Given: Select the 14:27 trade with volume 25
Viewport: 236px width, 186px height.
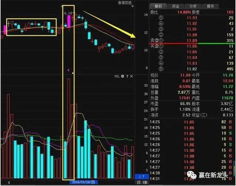Looking at the screenshot, I should pos(191,162).
